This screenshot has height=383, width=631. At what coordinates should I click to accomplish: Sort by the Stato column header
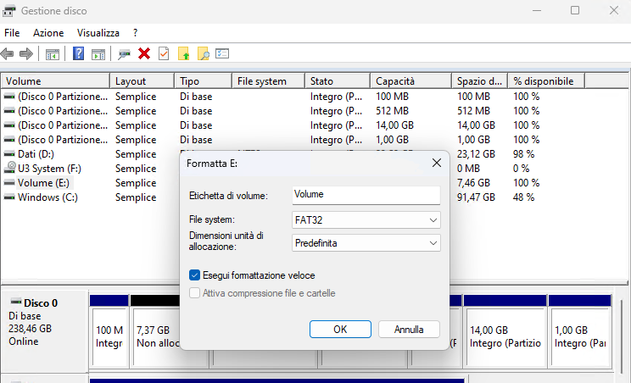point(338,81)
